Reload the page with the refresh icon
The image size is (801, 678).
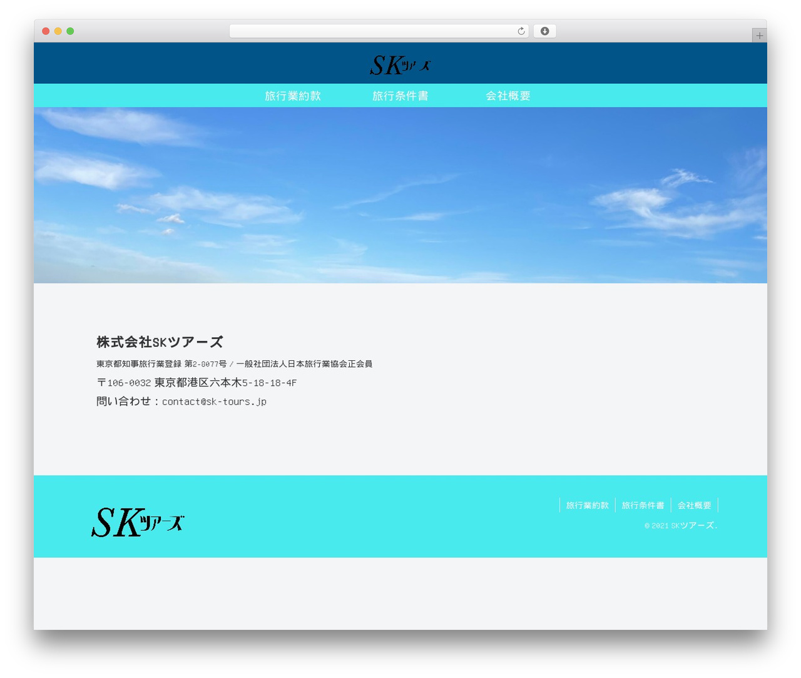click(x=521, y=31)
